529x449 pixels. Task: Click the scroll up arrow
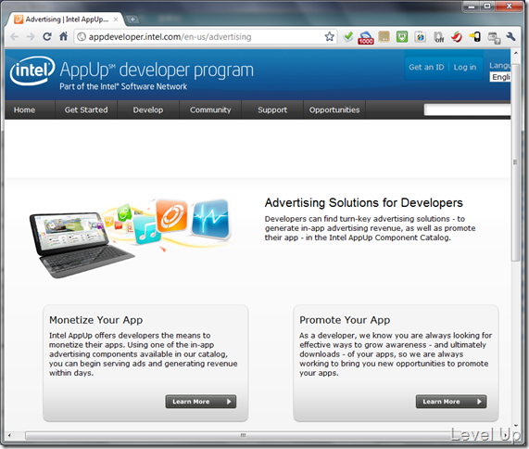(x=515, y=53)
